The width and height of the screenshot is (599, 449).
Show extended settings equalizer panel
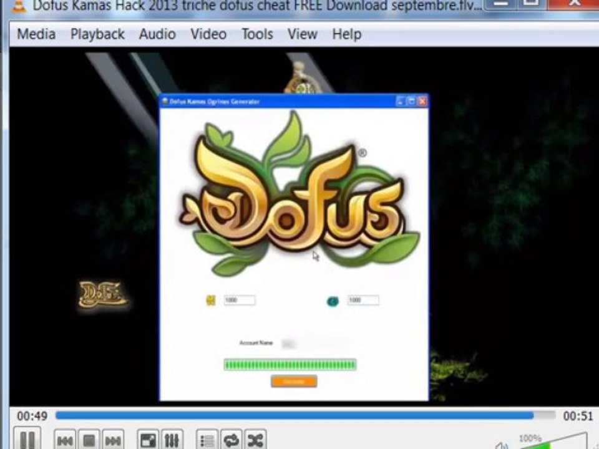point(172,440)
